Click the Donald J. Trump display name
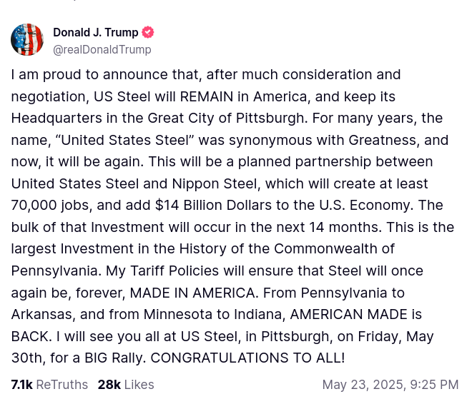Viewport: 467px width, 404px height. tap(96, 32)
